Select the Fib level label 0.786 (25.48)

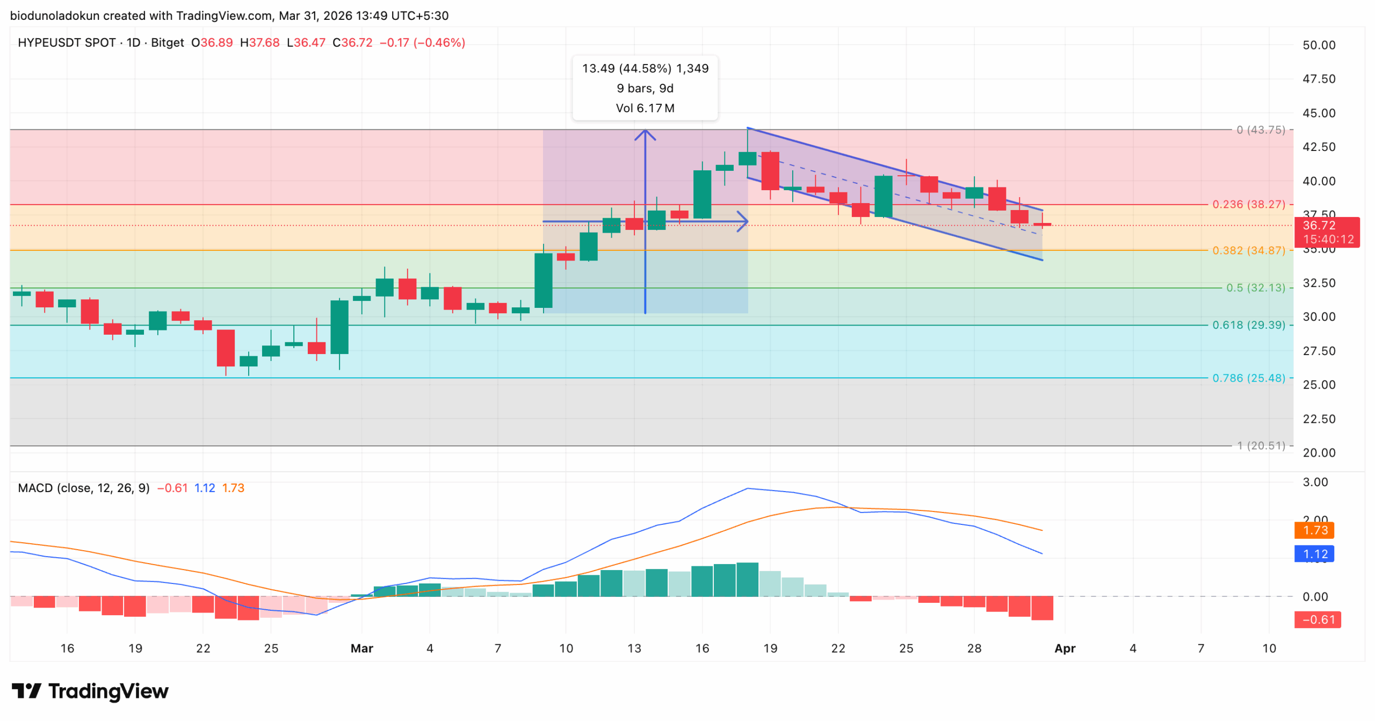(1249, 378)
